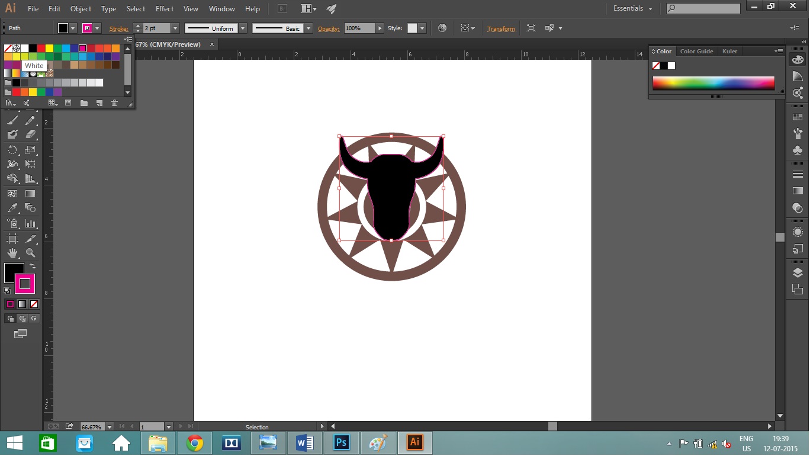Open fill color dropdown in control bar

point(73,28)
